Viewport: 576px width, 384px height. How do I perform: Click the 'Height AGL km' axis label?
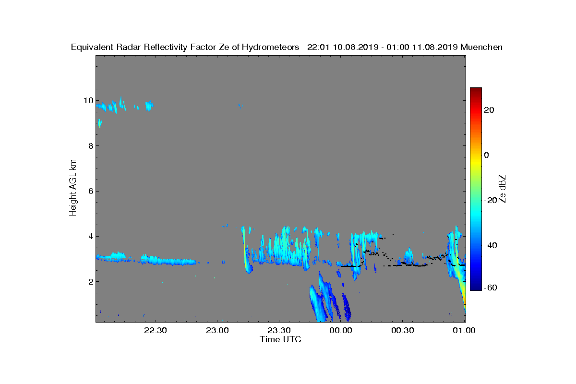(x=73, y=188)
